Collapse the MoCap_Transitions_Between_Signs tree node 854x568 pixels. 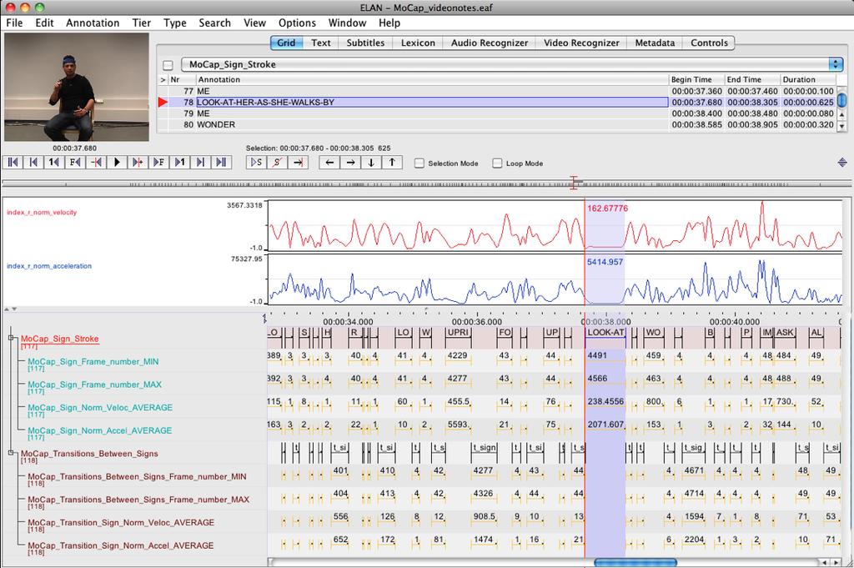point(11,453)
